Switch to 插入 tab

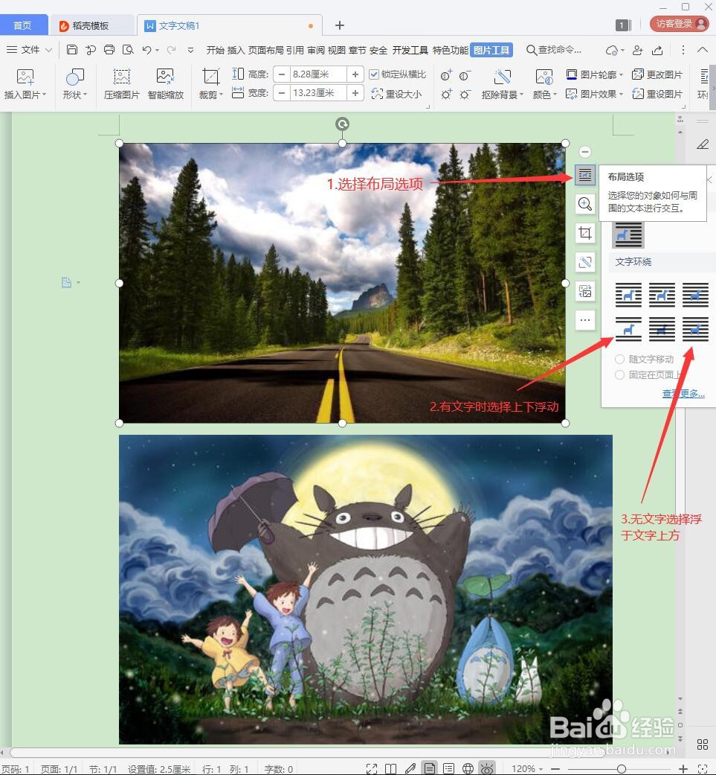(x=236, y=50)
